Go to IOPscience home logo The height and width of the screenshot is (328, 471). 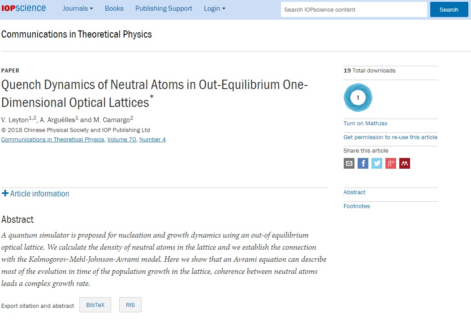pyautogui.click(x=23, y=9)
